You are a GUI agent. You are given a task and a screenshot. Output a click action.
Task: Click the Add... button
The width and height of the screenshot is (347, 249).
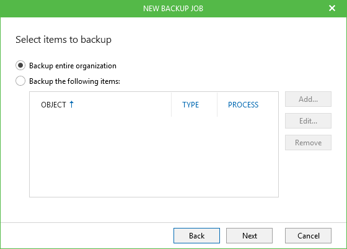(x=308, y=99)
